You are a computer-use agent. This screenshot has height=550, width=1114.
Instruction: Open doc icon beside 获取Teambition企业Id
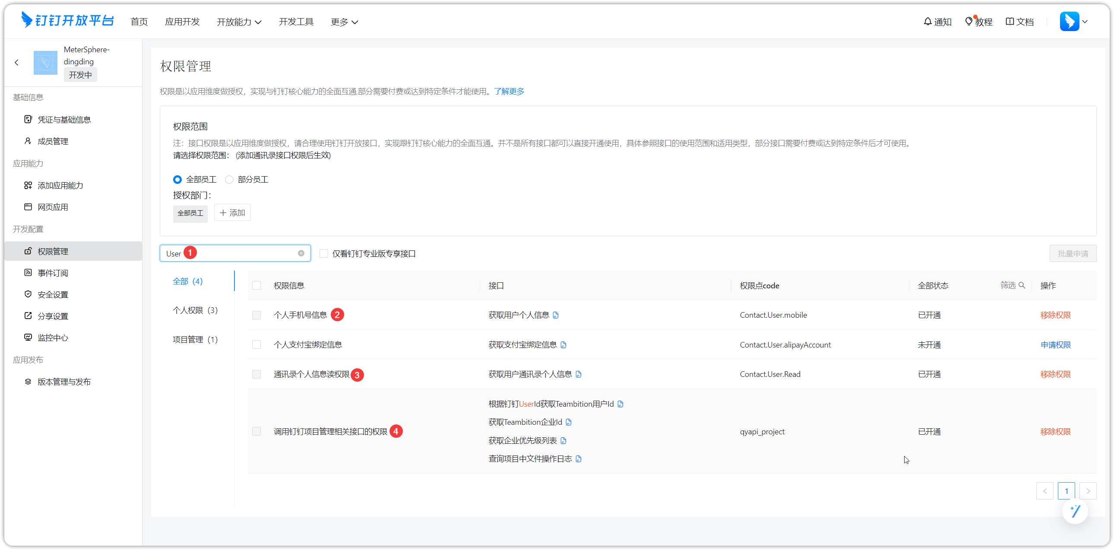(569, 422)
